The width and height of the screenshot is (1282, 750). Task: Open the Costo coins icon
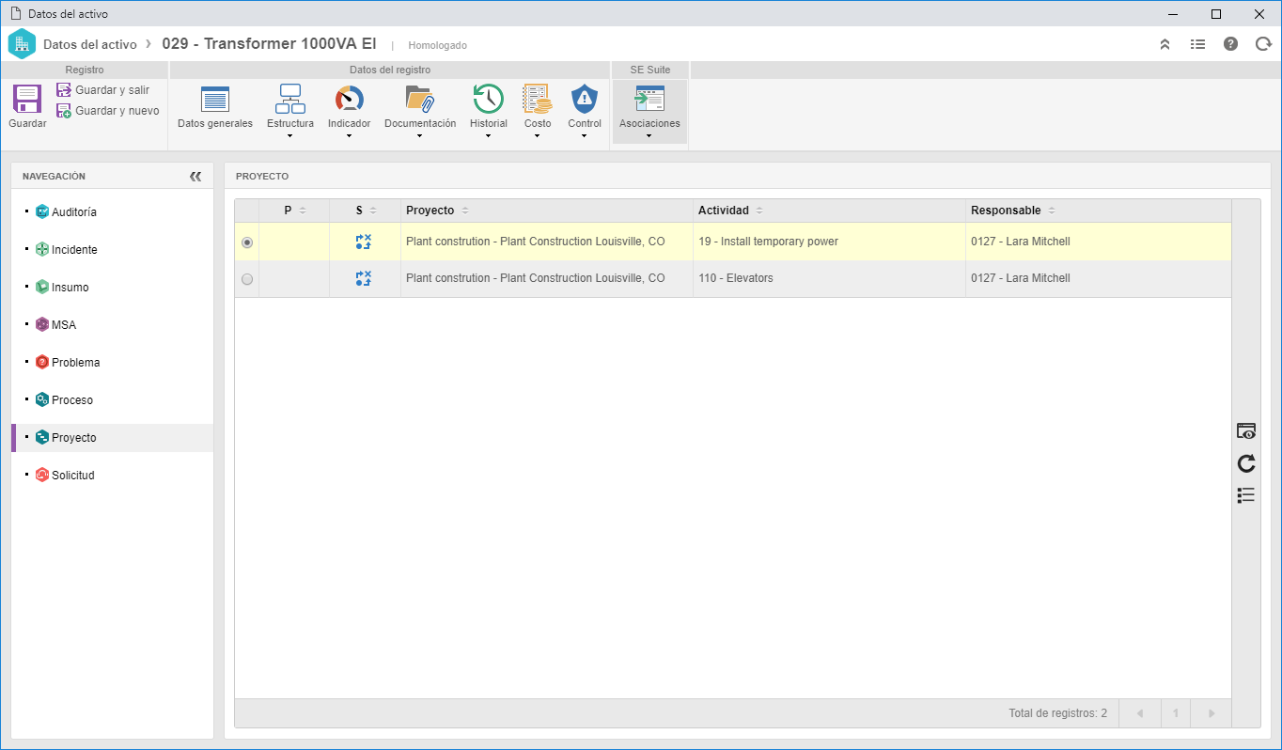click(x=537, y=99)
